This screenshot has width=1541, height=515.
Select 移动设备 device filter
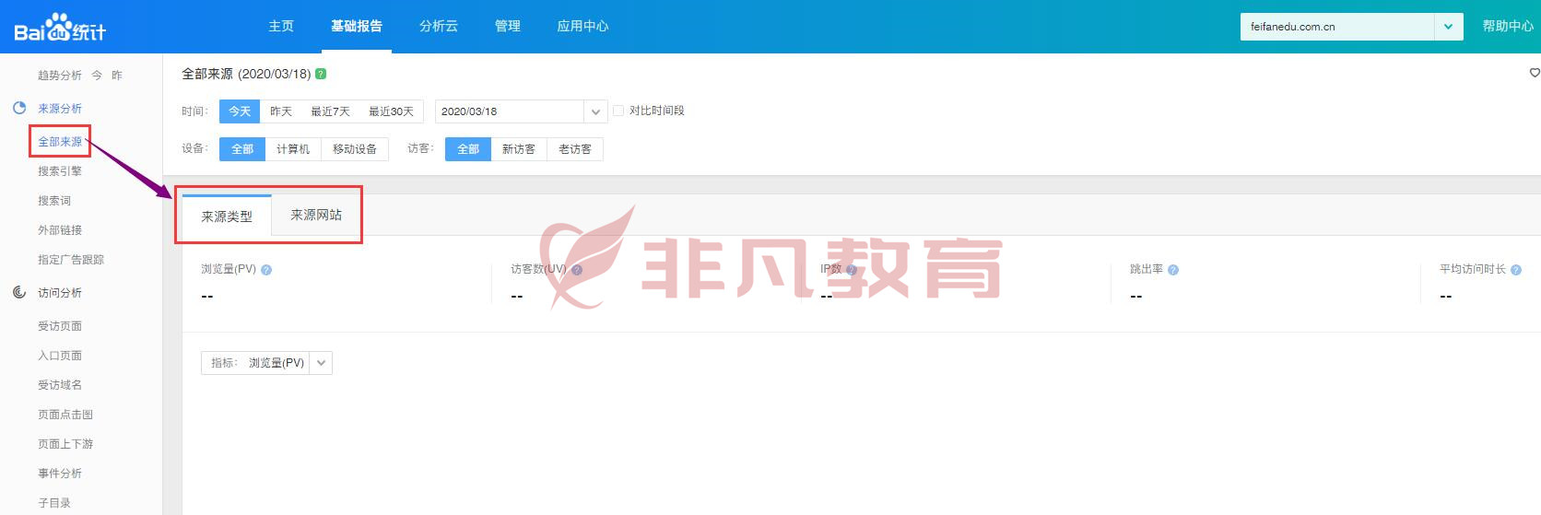[x=355, y=149]
